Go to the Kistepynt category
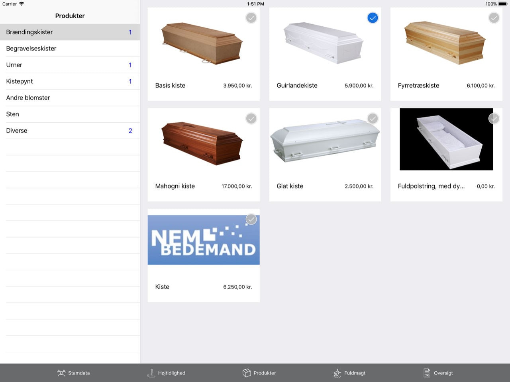Image resolution: width=510 pixels, height=382 pixels. [x=70, y=81]
